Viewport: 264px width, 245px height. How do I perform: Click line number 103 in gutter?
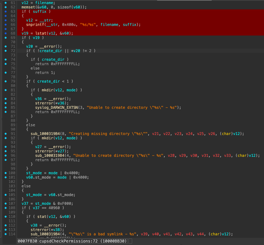click(12, 186)
